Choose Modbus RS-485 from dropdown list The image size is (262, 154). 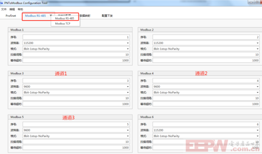(64, 18)
